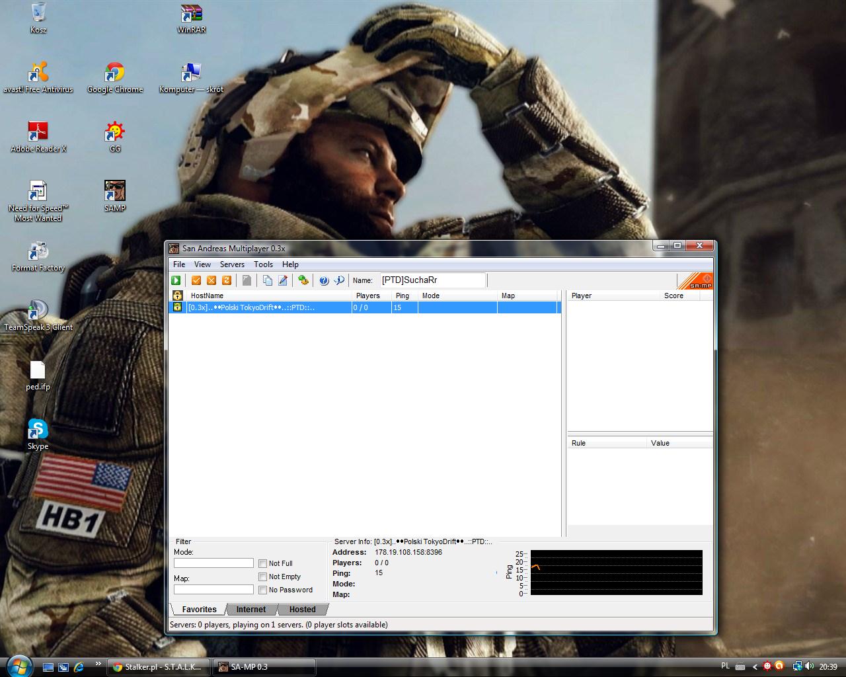This screenshot has height=677, width=846.
Task: Click the blue about info icon
Action: pyautogui.click(x=339, y=280)
